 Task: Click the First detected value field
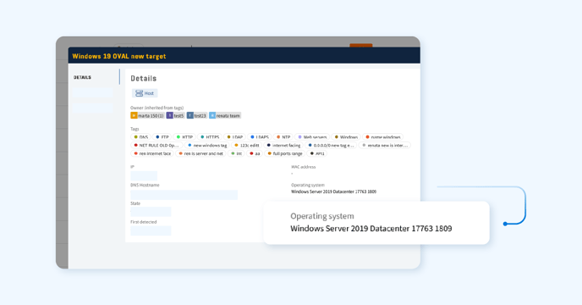click(151, 230)
